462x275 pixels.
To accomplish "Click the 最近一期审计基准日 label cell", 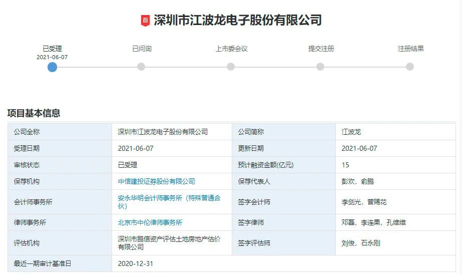I will (60, 263).
